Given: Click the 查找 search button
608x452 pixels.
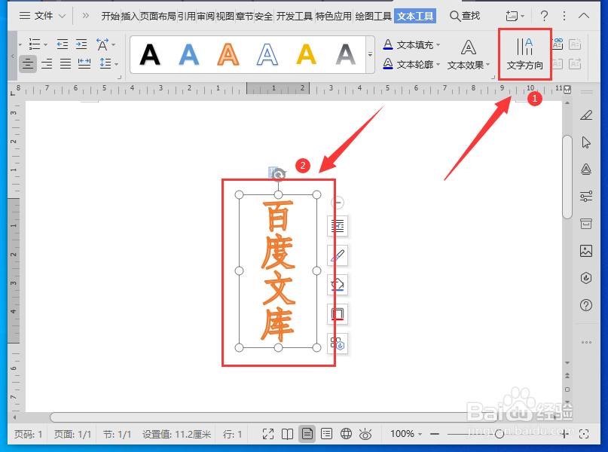Looking at the screenshot, I should coord(465,16).
